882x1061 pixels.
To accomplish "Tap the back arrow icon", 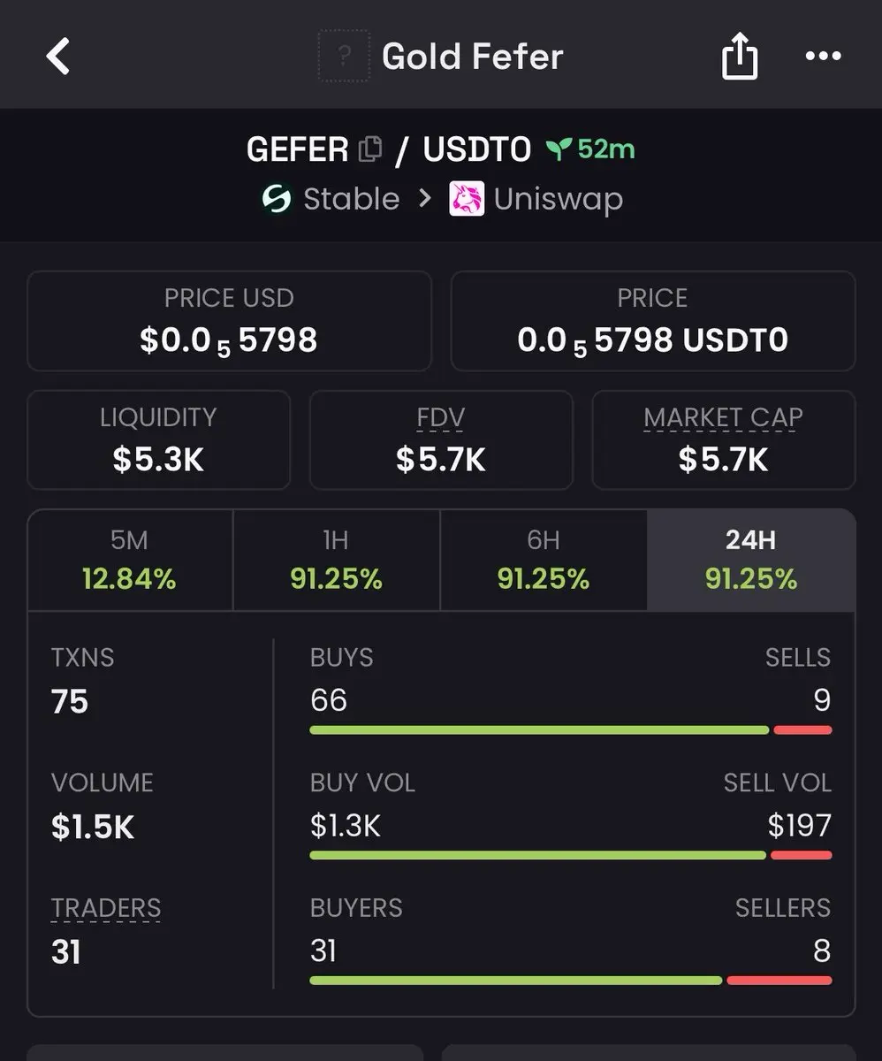I will point(58,57).
